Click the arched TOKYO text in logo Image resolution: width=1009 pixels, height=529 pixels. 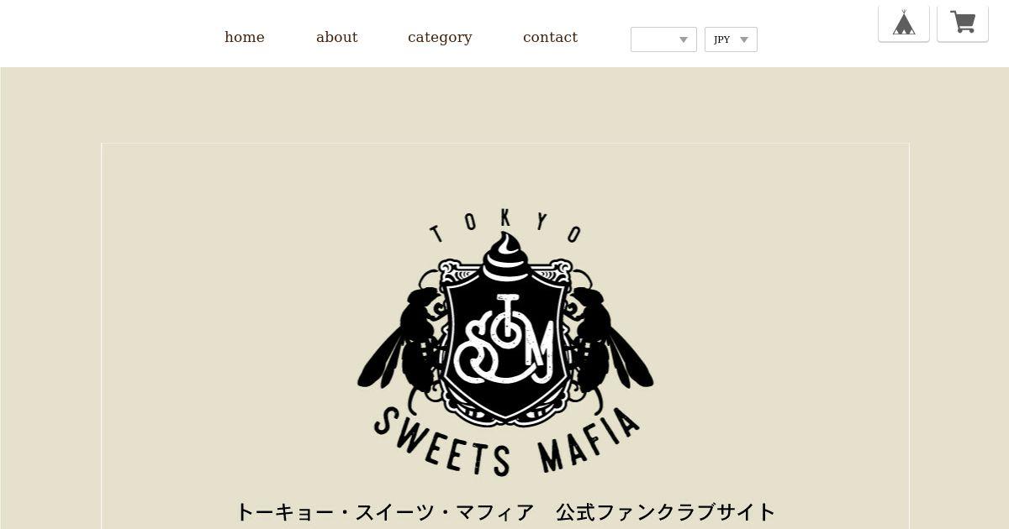click(505, 225)
